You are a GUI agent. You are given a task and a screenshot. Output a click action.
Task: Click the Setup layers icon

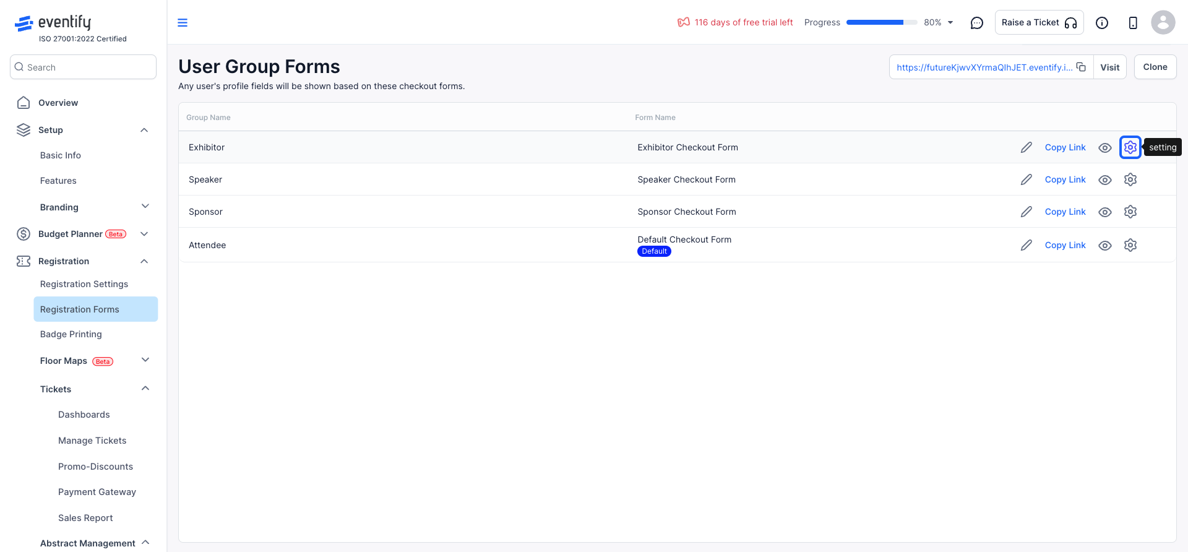(x=24, y=130)
